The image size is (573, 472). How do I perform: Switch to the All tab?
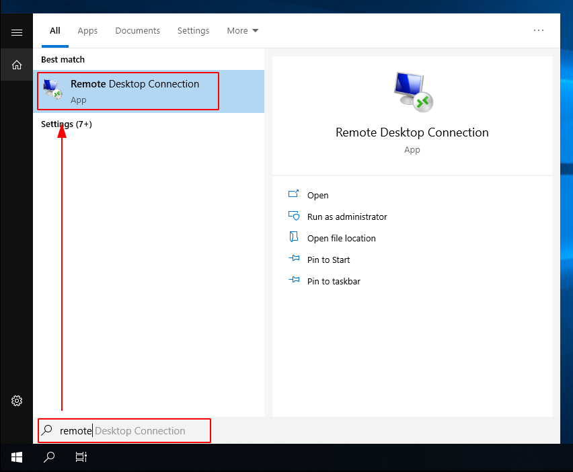click(x=55, y=31)
